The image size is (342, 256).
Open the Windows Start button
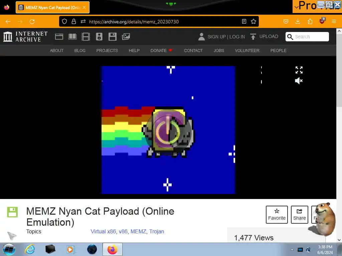(x=9, y=249)
